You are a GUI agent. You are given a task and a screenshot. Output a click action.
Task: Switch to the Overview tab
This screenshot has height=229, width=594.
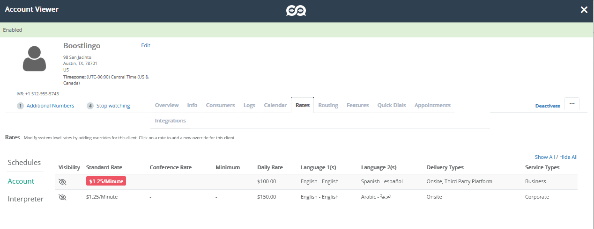(x=167, y=105)
